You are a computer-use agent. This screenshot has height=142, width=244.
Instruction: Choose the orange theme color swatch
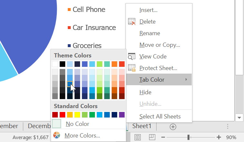(114, 64)
